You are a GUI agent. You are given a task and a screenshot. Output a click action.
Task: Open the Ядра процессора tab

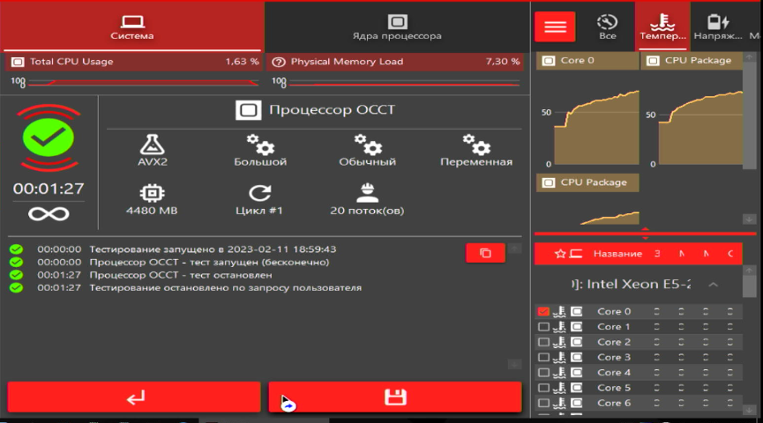click(x=397, y=26)
